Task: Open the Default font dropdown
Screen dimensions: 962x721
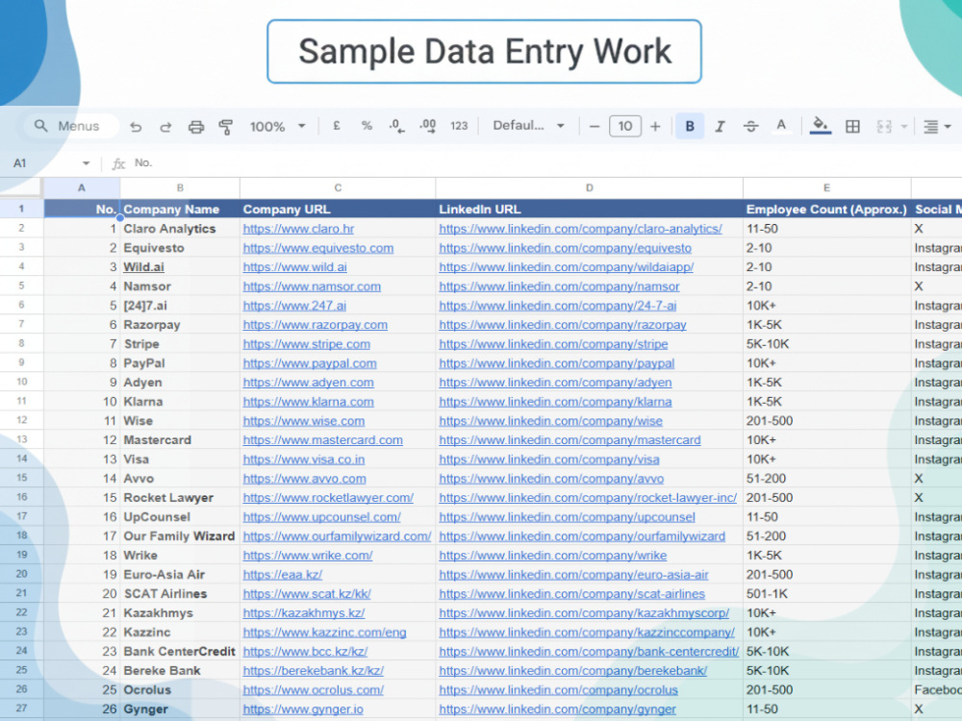Action: point(529,126)
